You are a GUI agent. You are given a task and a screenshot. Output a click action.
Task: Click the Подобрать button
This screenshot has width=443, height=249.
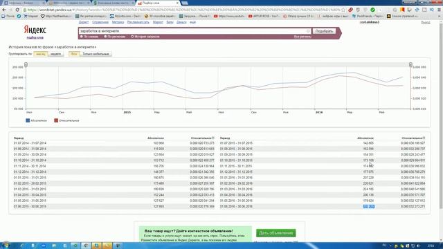pos(324,31)
